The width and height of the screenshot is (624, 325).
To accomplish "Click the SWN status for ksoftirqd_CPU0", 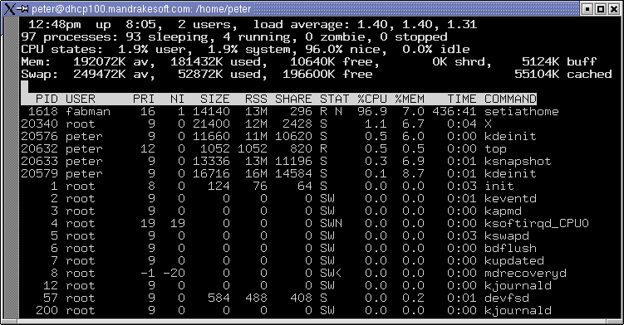I will click(331, 223).
